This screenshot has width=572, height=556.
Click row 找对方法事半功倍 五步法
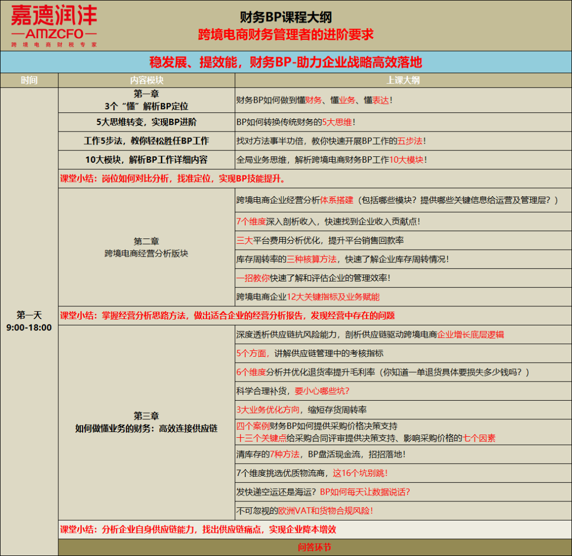403,141
